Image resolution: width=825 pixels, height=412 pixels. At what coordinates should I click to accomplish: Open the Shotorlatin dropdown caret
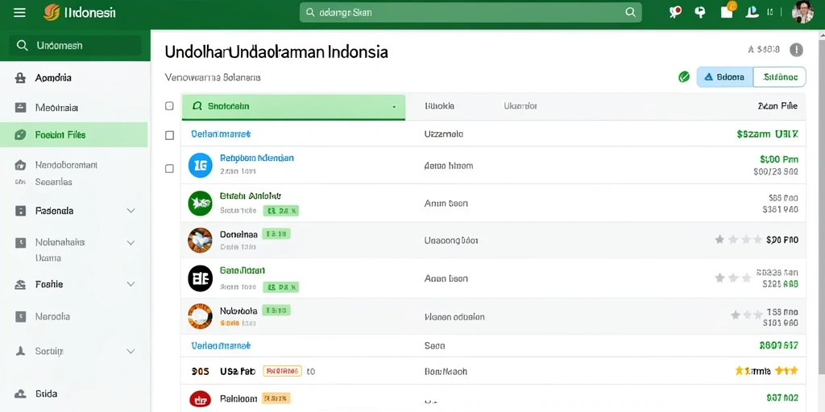coord(394,107)
